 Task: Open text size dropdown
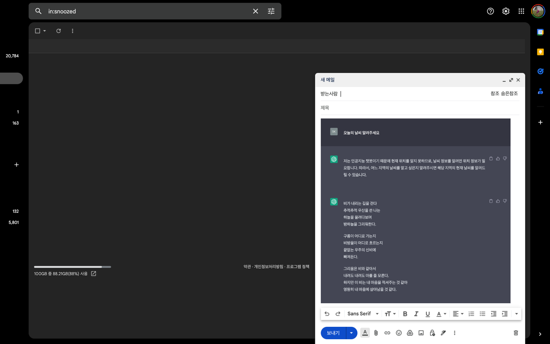pos(390,314)
